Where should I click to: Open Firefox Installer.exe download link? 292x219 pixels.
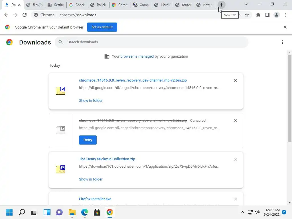(95, 199)
